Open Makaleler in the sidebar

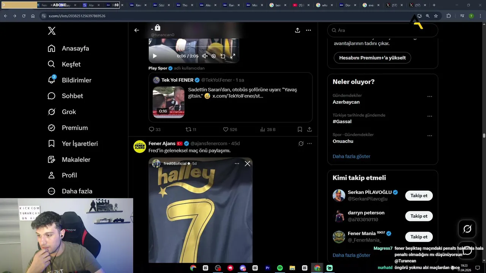click(x=69, y=160)
